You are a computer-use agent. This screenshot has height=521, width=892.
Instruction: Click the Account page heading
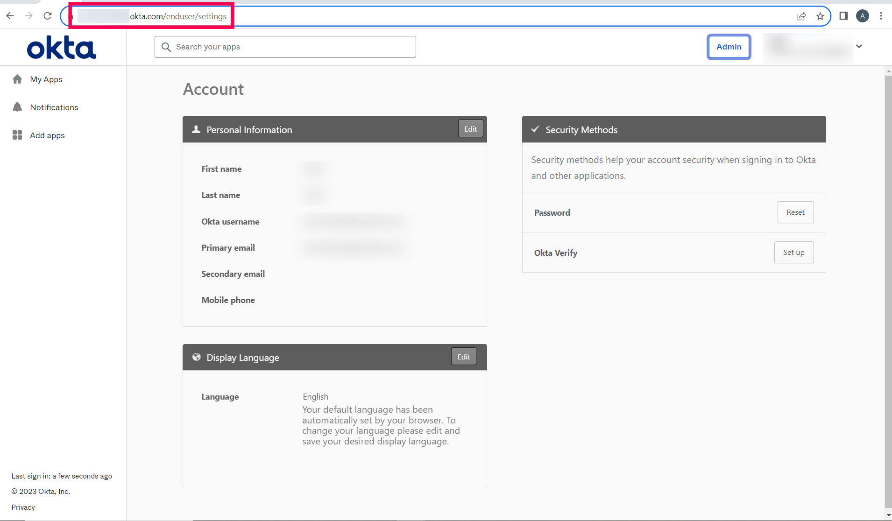pyautogui.click(x=213, y=89)
